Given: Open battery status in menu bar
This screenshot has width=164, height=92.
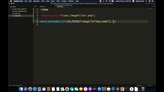Looking at the screenshot, I should coord(111,1).
